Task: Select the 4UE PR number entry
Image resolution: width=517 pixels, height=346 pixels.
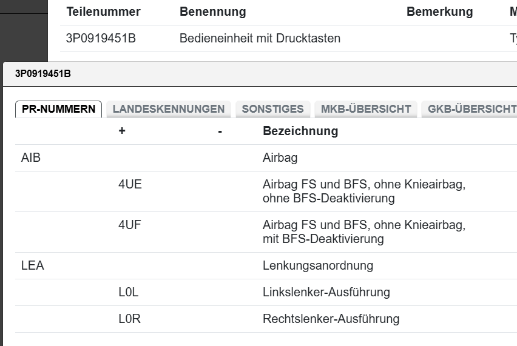Action: tap(130, 185)
